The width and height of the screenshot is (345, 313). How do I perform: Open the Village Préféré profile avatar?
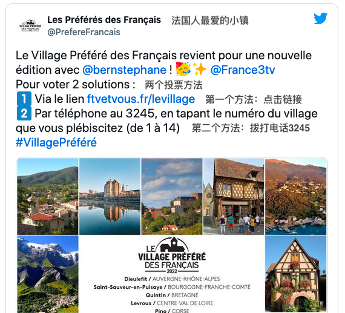[x=30, y=26]
